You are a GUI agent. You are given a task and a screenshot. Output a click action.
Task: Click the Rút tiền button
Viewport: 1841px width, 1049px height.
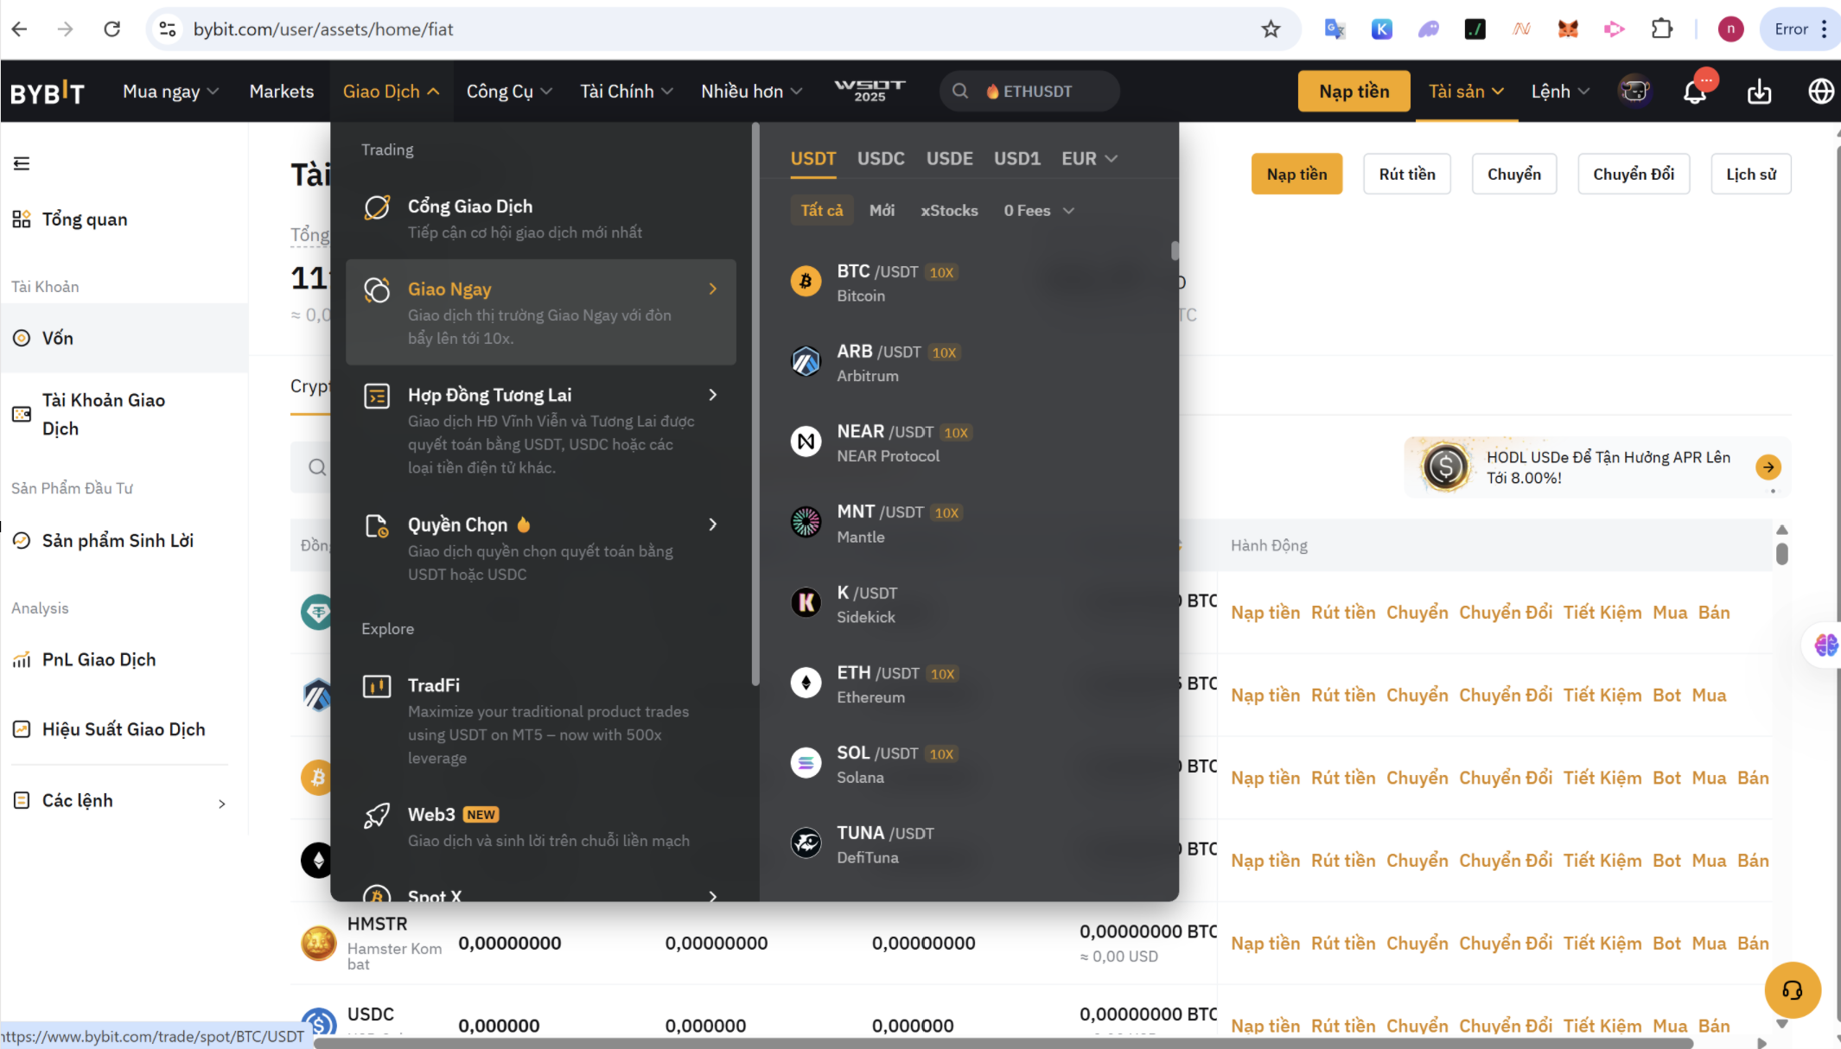pyautogui.click(x=1406, y=175)
